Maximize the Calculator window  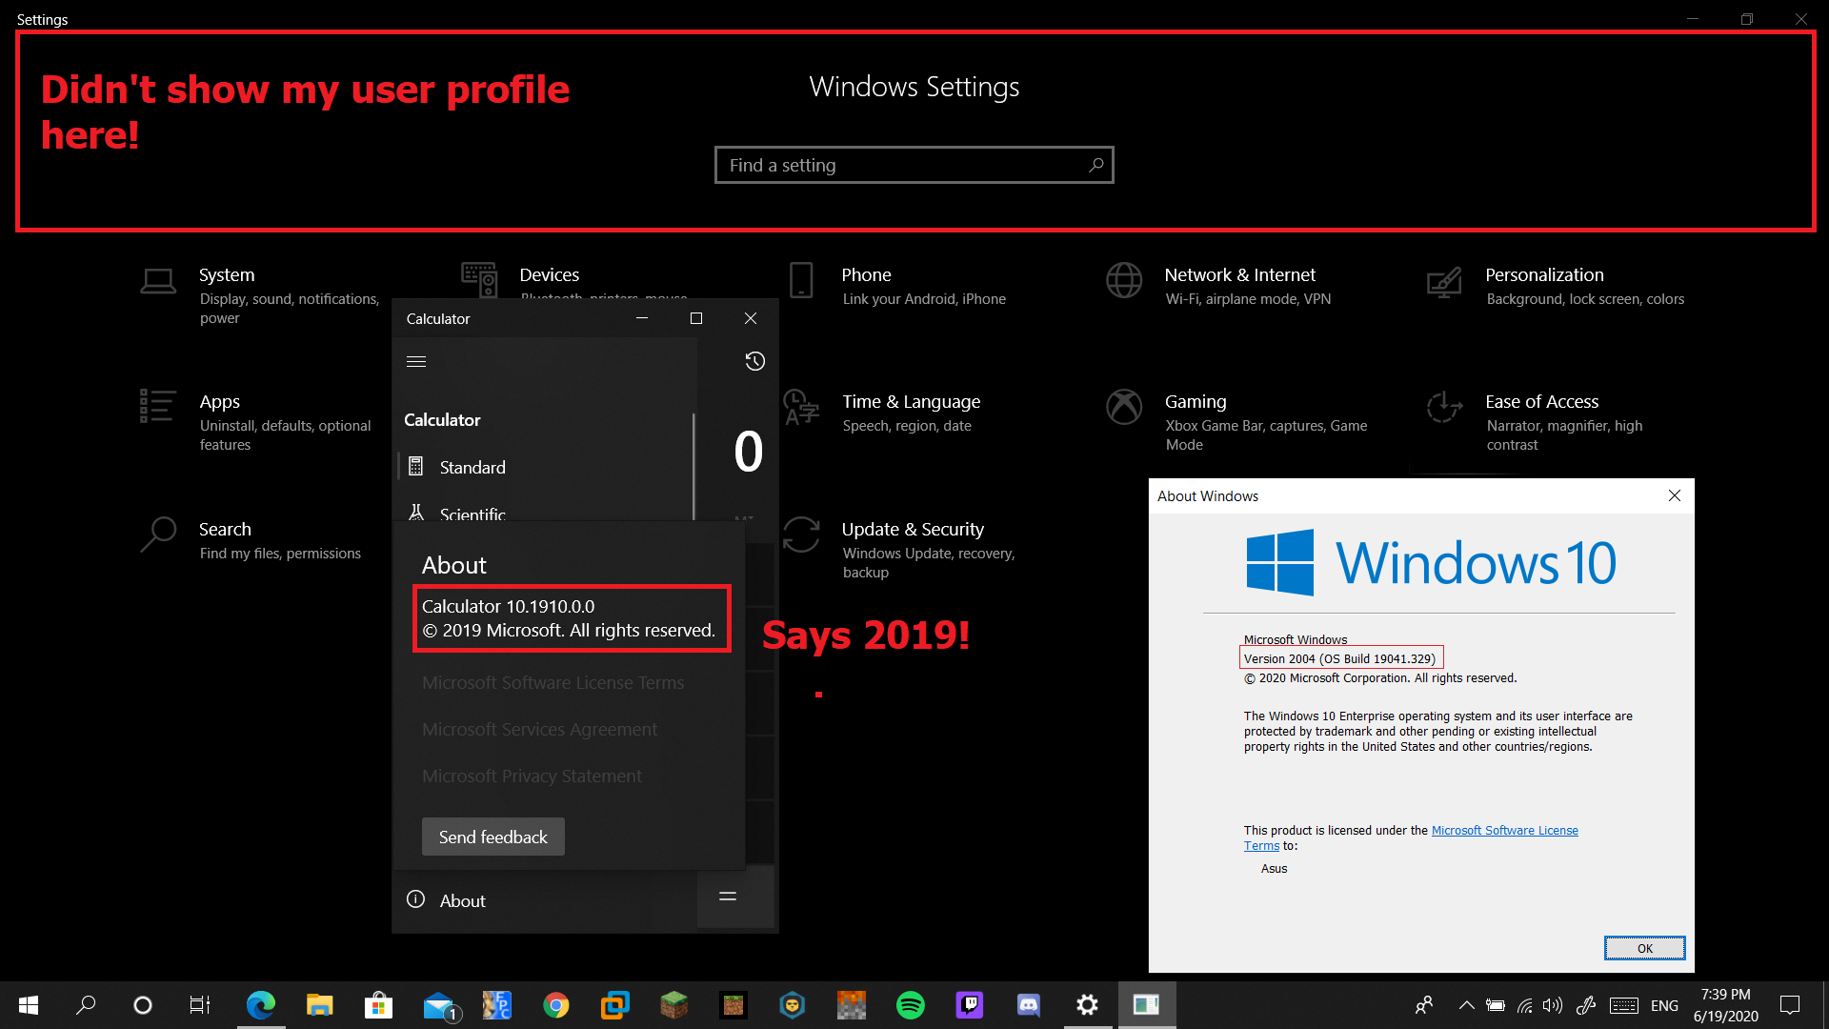pyautogui.click(x=696, y=318)
